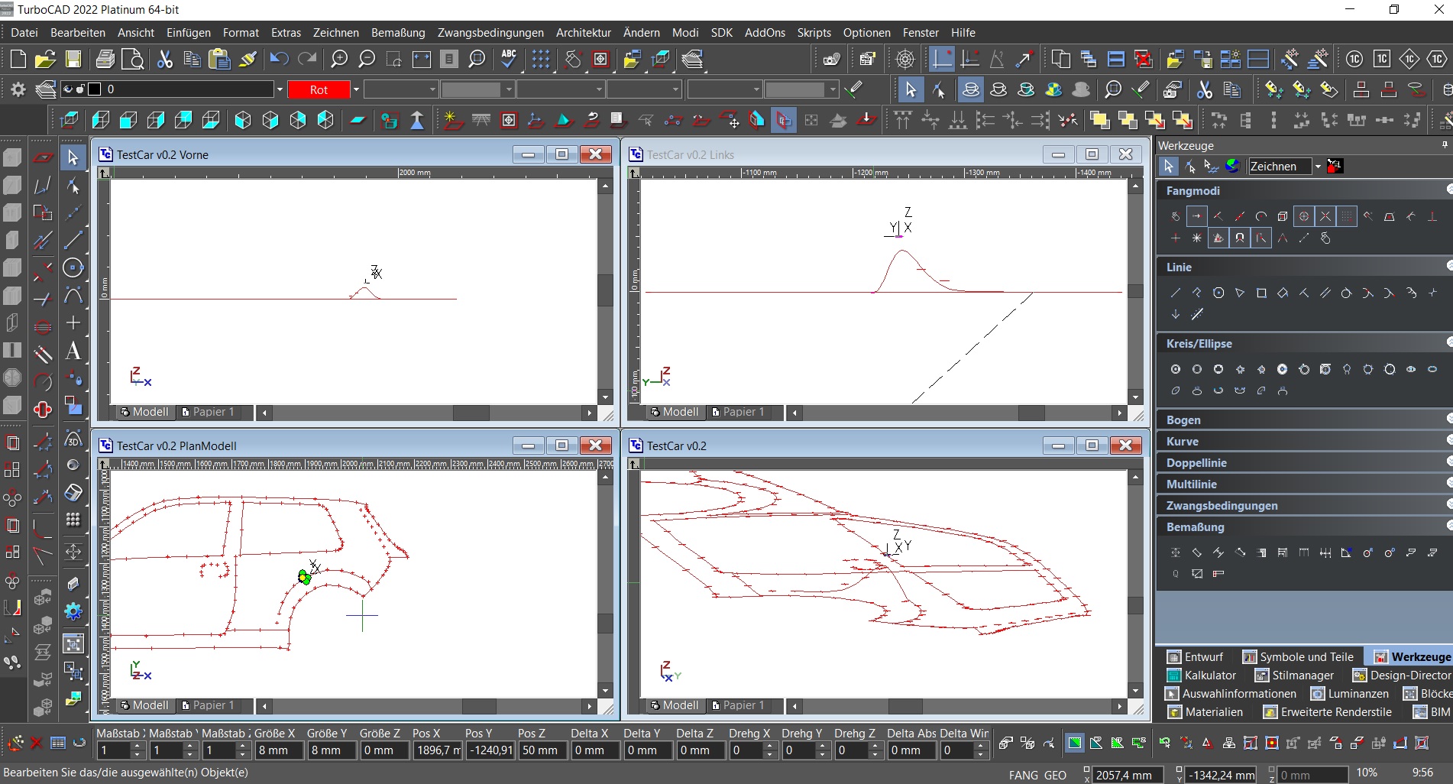Choose first circle tool in Kreis/Ellipse palette
Viewport: 1453px width, 784px height.
[x=1176, y=369]
